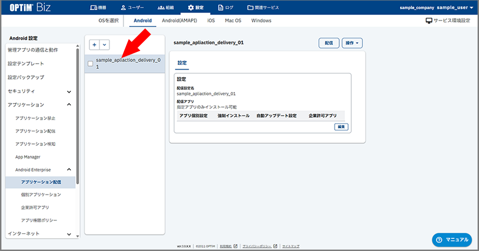Open アプリケーション禁止 in sidebar
The height and width of the screenshot is (251, 479).
point(35,118)
